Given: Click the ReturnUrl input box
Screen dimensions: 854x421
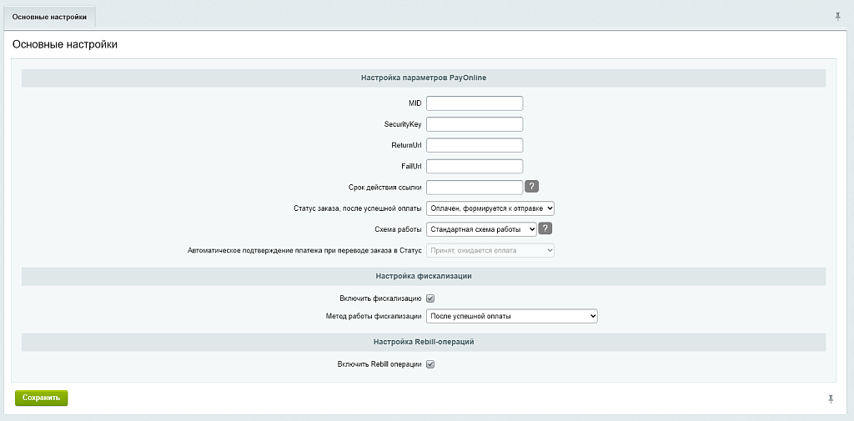Looking at the screenshot, I should pos(475,145).
